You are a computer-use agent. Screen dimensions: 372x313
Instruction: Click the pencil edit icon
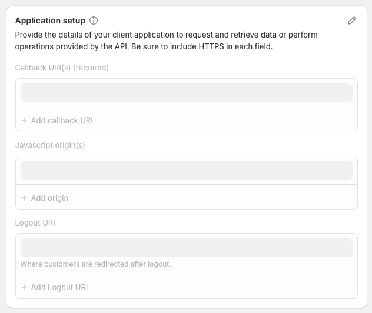click(352, 21)
